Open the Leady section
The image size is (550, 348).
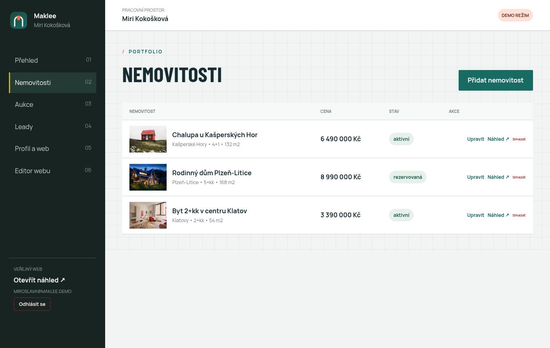(53, 127)
